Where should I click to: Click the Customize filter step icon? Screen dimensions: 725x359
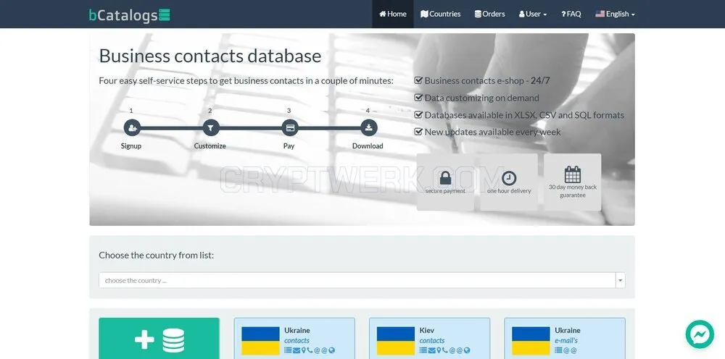[211, 128]
